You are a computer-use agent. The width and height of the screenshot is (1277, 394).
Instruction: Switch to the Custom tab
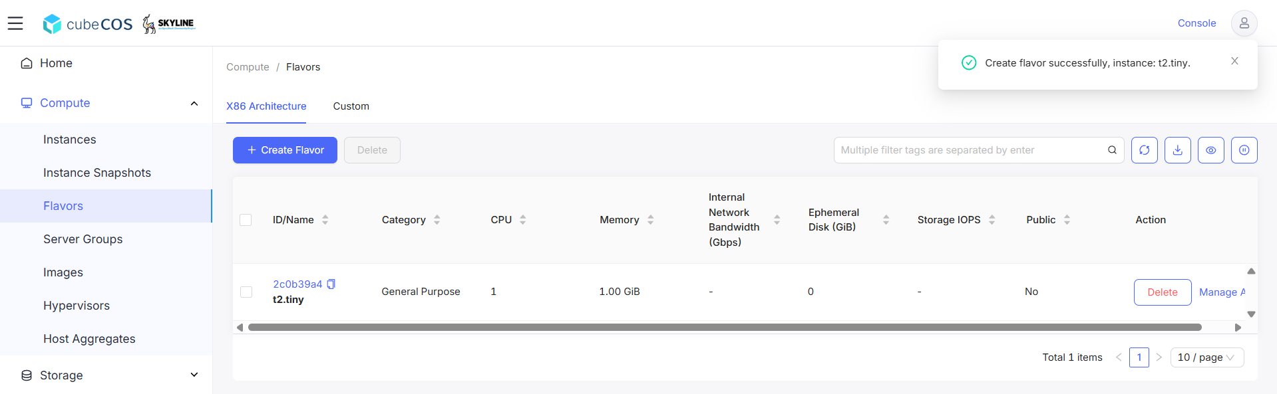[x=351, y=106]
